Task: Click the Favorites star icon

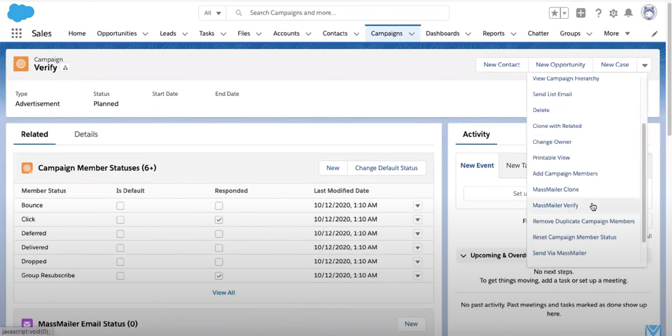Action: pyautogui.click(x=554, y=13)
